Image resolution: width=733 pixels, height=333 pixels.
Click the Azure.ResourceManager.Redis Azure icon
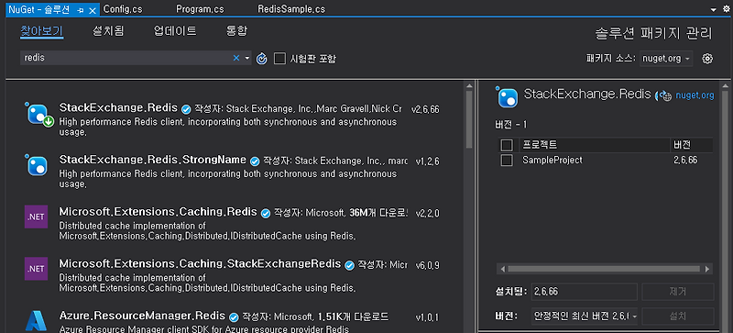pos(36,320)
